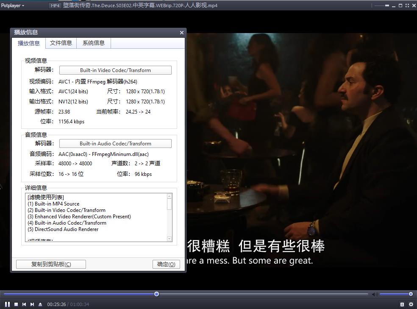Click the Built-in Audio Codec/Transform button
417x309 pixels.
[115, 144]
